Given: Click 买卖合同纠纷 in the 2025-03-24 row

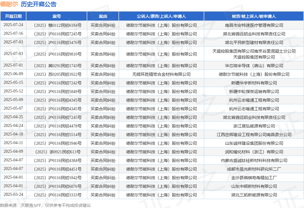Looking at the screenshot, I should (x=103, y=195).
